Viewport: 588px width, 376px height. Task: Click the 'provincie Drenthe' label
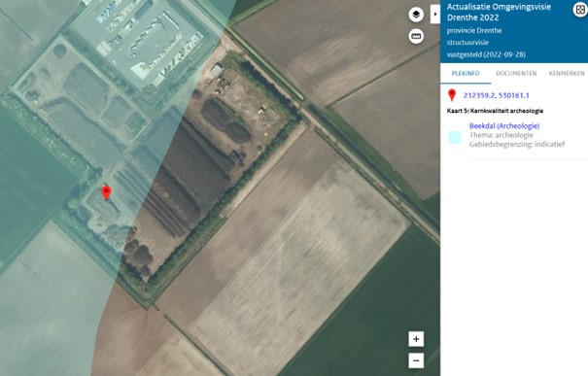point(474,31)
